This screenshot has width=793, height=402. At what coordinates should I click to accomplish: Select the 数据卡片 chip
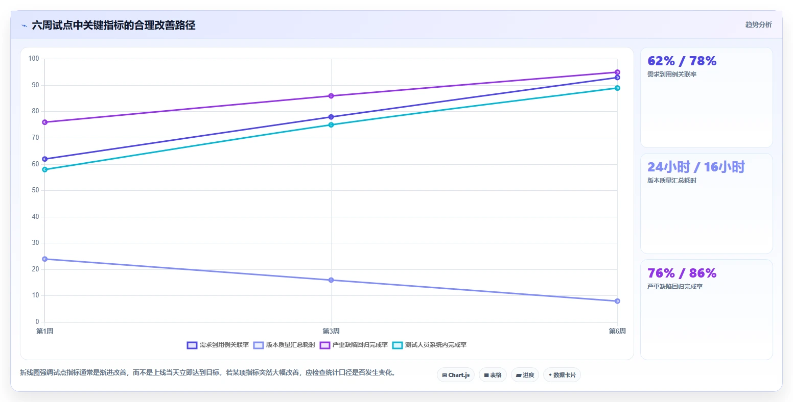click(562, 375)
